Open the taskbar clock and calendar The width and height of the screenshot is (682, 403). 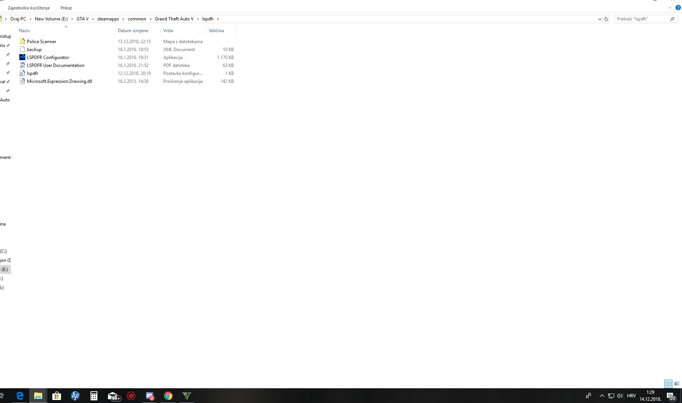click(650, 396)
